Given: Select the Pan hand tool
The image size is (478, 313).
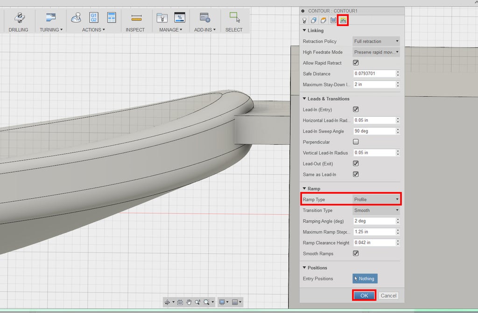Looking at the screenshot, I should 189,302.
